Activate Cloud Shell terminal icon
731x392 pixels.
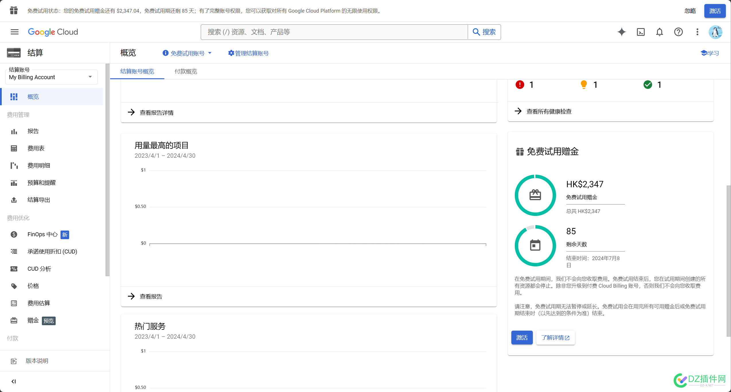(641, 32)
